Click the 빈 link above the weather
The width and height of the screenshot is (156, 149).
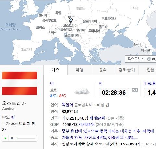[x=52, y=84]
